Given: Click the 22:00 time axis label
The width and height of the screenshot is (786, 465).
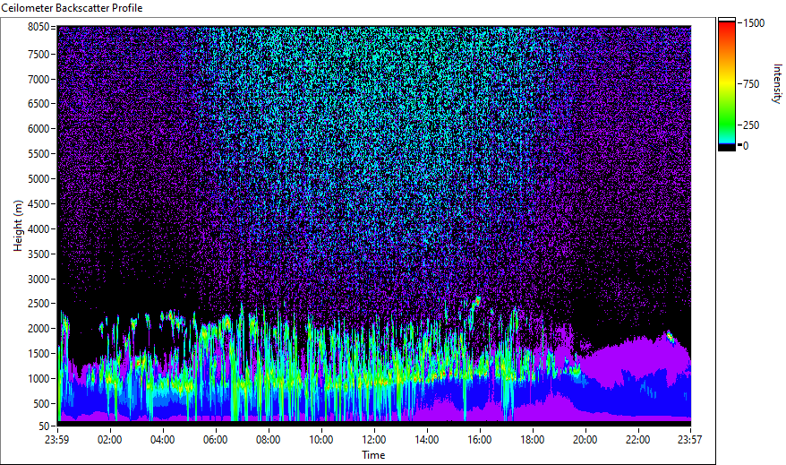Looking at the screenshot, I should pos(637,440).
